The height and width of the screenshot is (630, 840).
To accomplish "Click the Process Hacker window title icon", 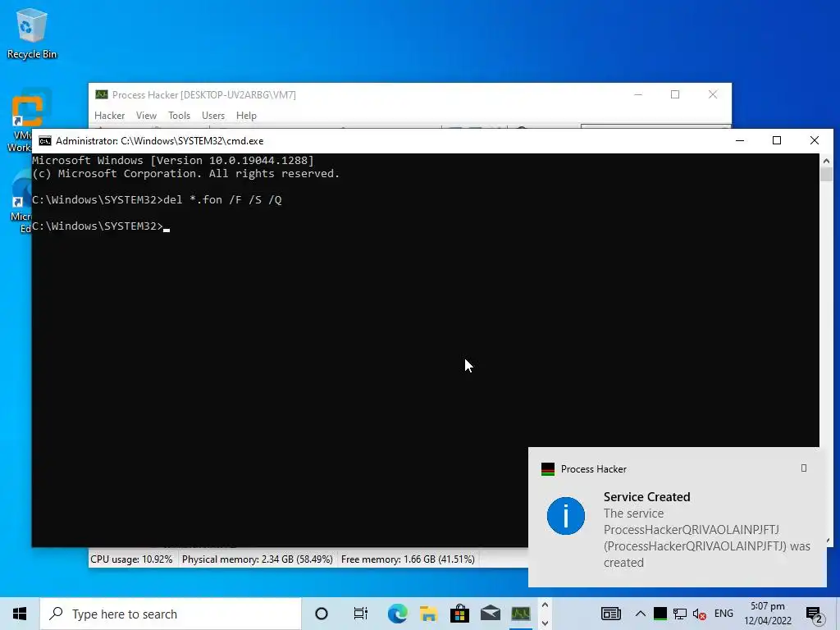I will click(x=101, y=95).
